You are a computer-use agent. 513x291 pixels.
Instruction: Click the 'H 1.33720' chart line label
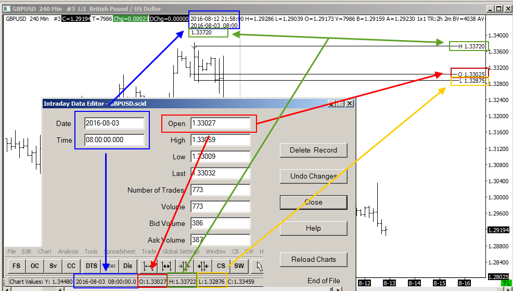[x=471, y=46]
